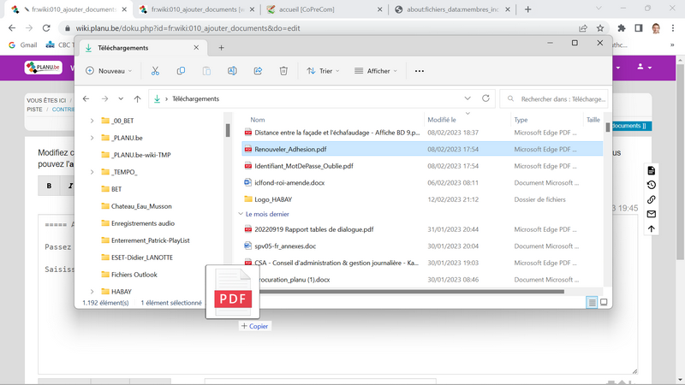685x385 pixels.
Task: Toggle bold formatting in wiki editor
Action: point(49,186)
